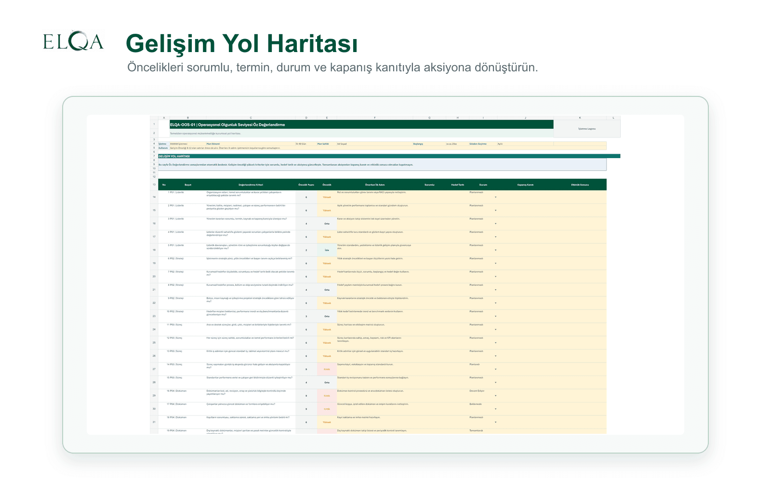Open the Devam Ediyor dropdown in row 29
Screen dimensions: 771x482
(x=495, y=396)
